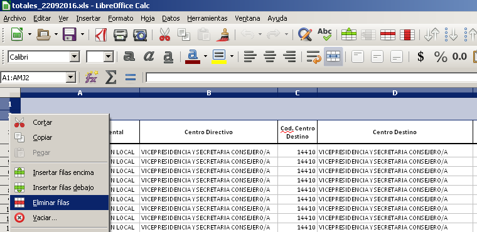Align text right
477x232 pixels.
coord(289,56)
